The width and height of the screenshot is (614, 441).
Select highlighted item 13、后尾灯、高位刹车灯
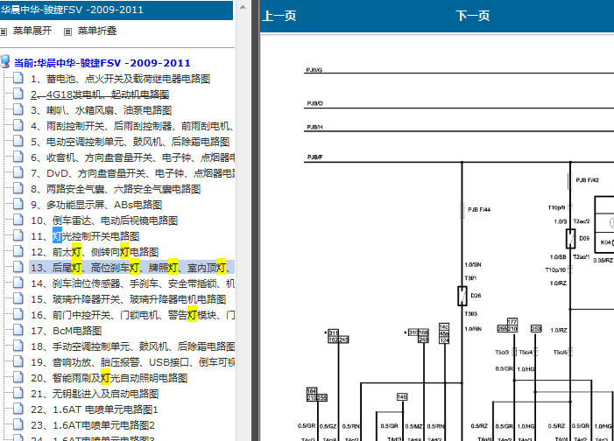pyautogui.click(x=132, y=268)
